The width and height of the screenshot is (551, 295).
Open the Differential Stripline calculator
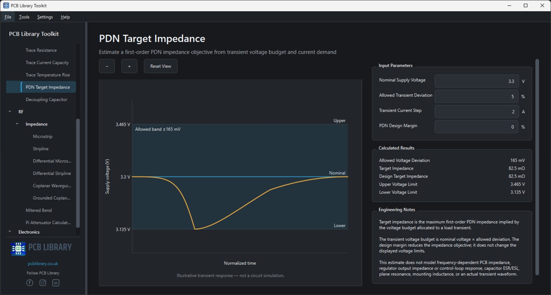[x=52, y=173]
